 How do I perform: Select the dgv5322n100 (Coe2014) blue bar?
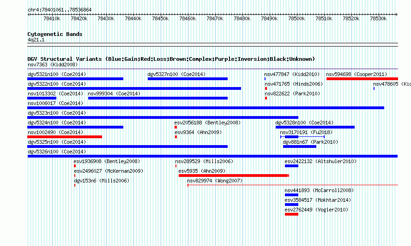134,88
